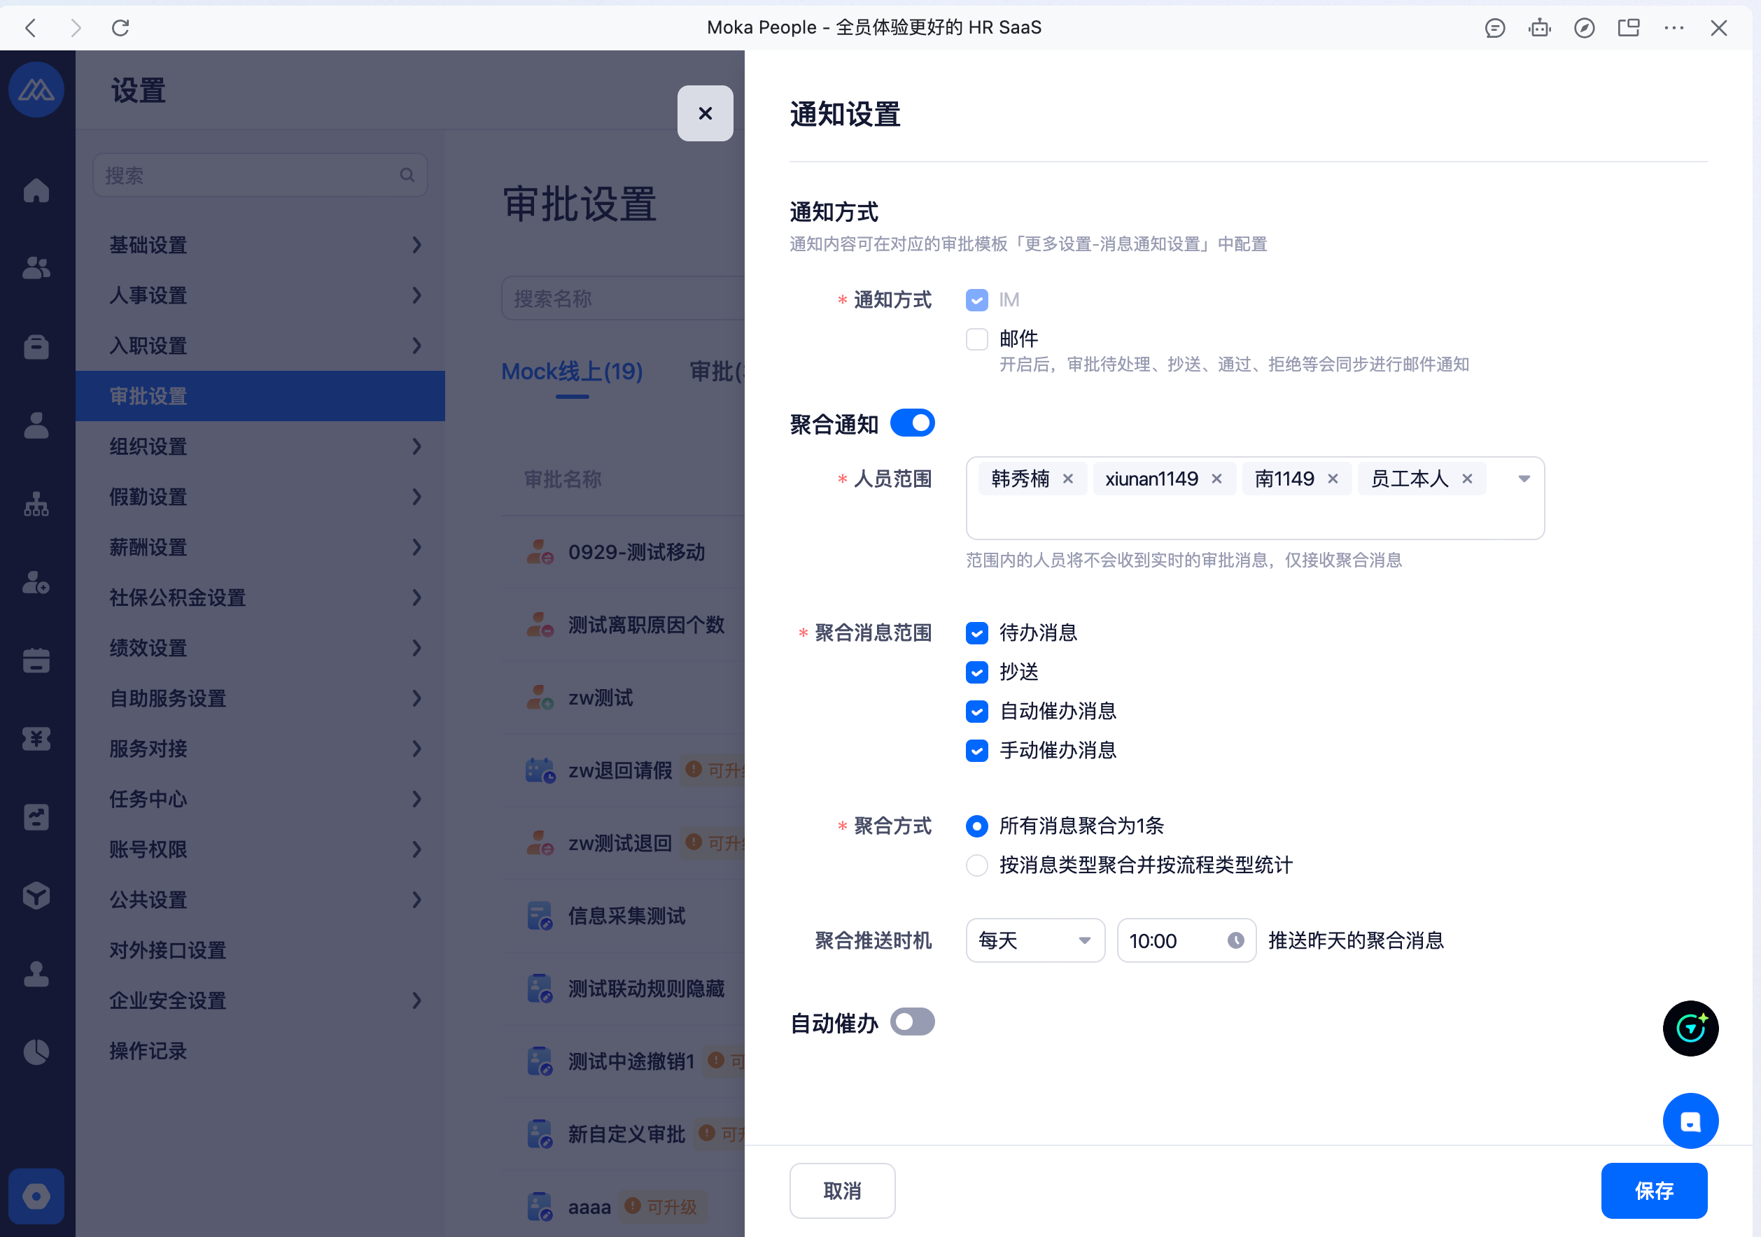Remove 员工本人 tag from 人员范围
1761x1237 pixels.
1467,479
